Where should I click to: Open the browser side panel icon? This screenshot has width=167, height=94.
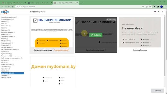(x=158, y=7)
